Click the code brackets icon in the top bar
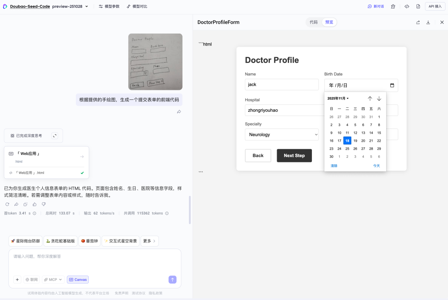 point(407,6)
